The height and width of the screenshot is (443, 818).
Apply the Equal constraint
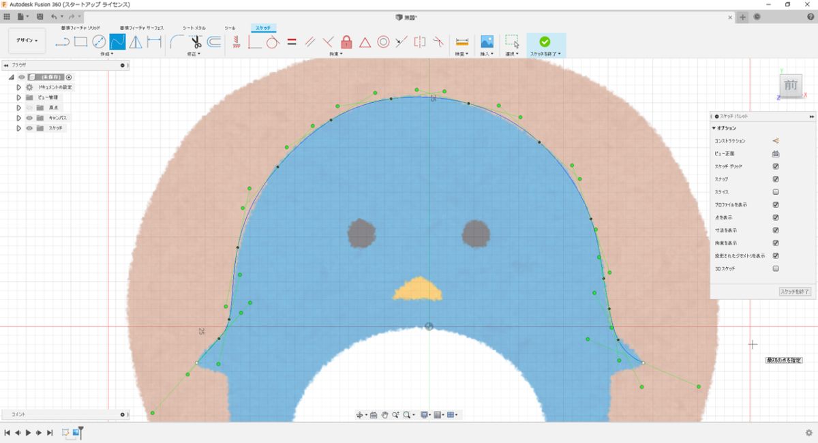[x=291, y=42]
